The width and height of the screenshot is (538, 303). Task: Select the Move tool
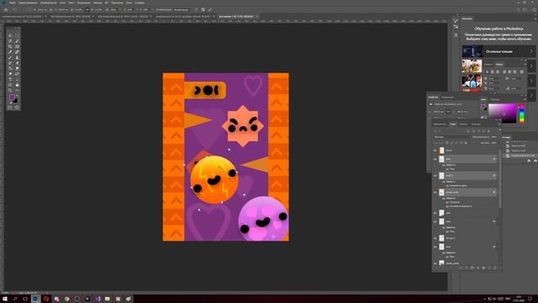10,35
